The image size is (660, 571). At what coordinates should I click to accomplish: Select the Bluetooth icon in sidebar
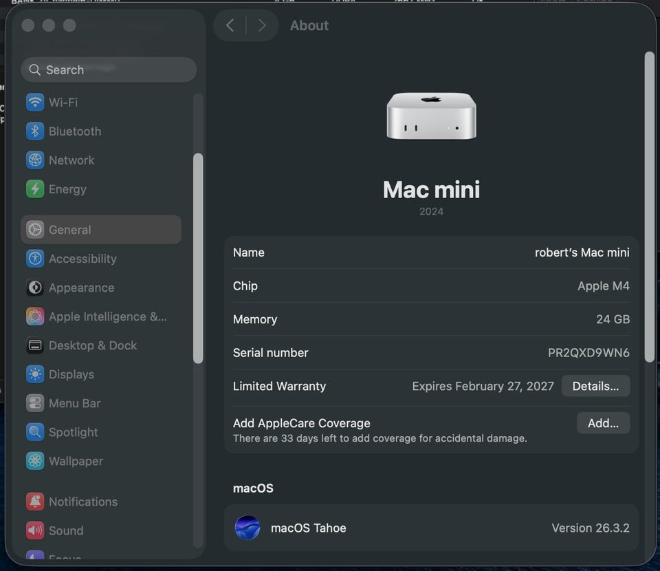(35, 131)
